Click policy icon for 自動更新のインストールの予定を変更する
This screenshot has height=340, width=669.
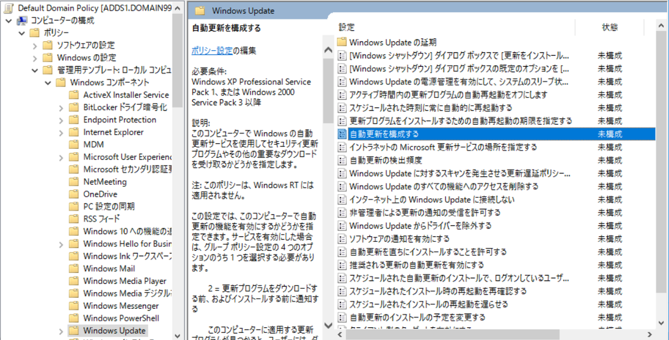click(x=342, y=317)
